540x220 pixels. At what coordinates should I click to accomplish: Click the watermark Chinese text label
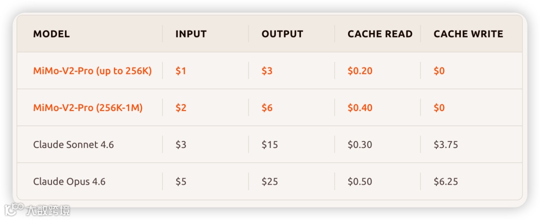tap(48, 210)
